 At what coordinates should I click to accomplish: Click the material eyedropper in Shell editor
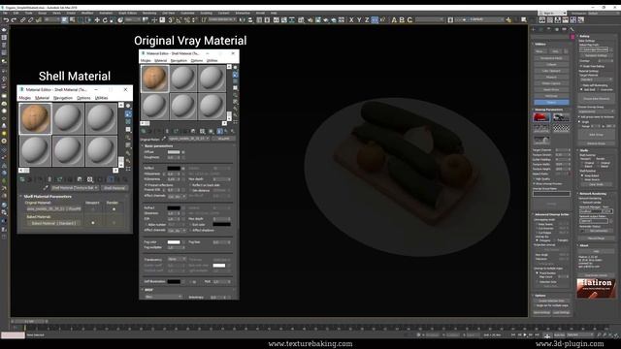46,188
